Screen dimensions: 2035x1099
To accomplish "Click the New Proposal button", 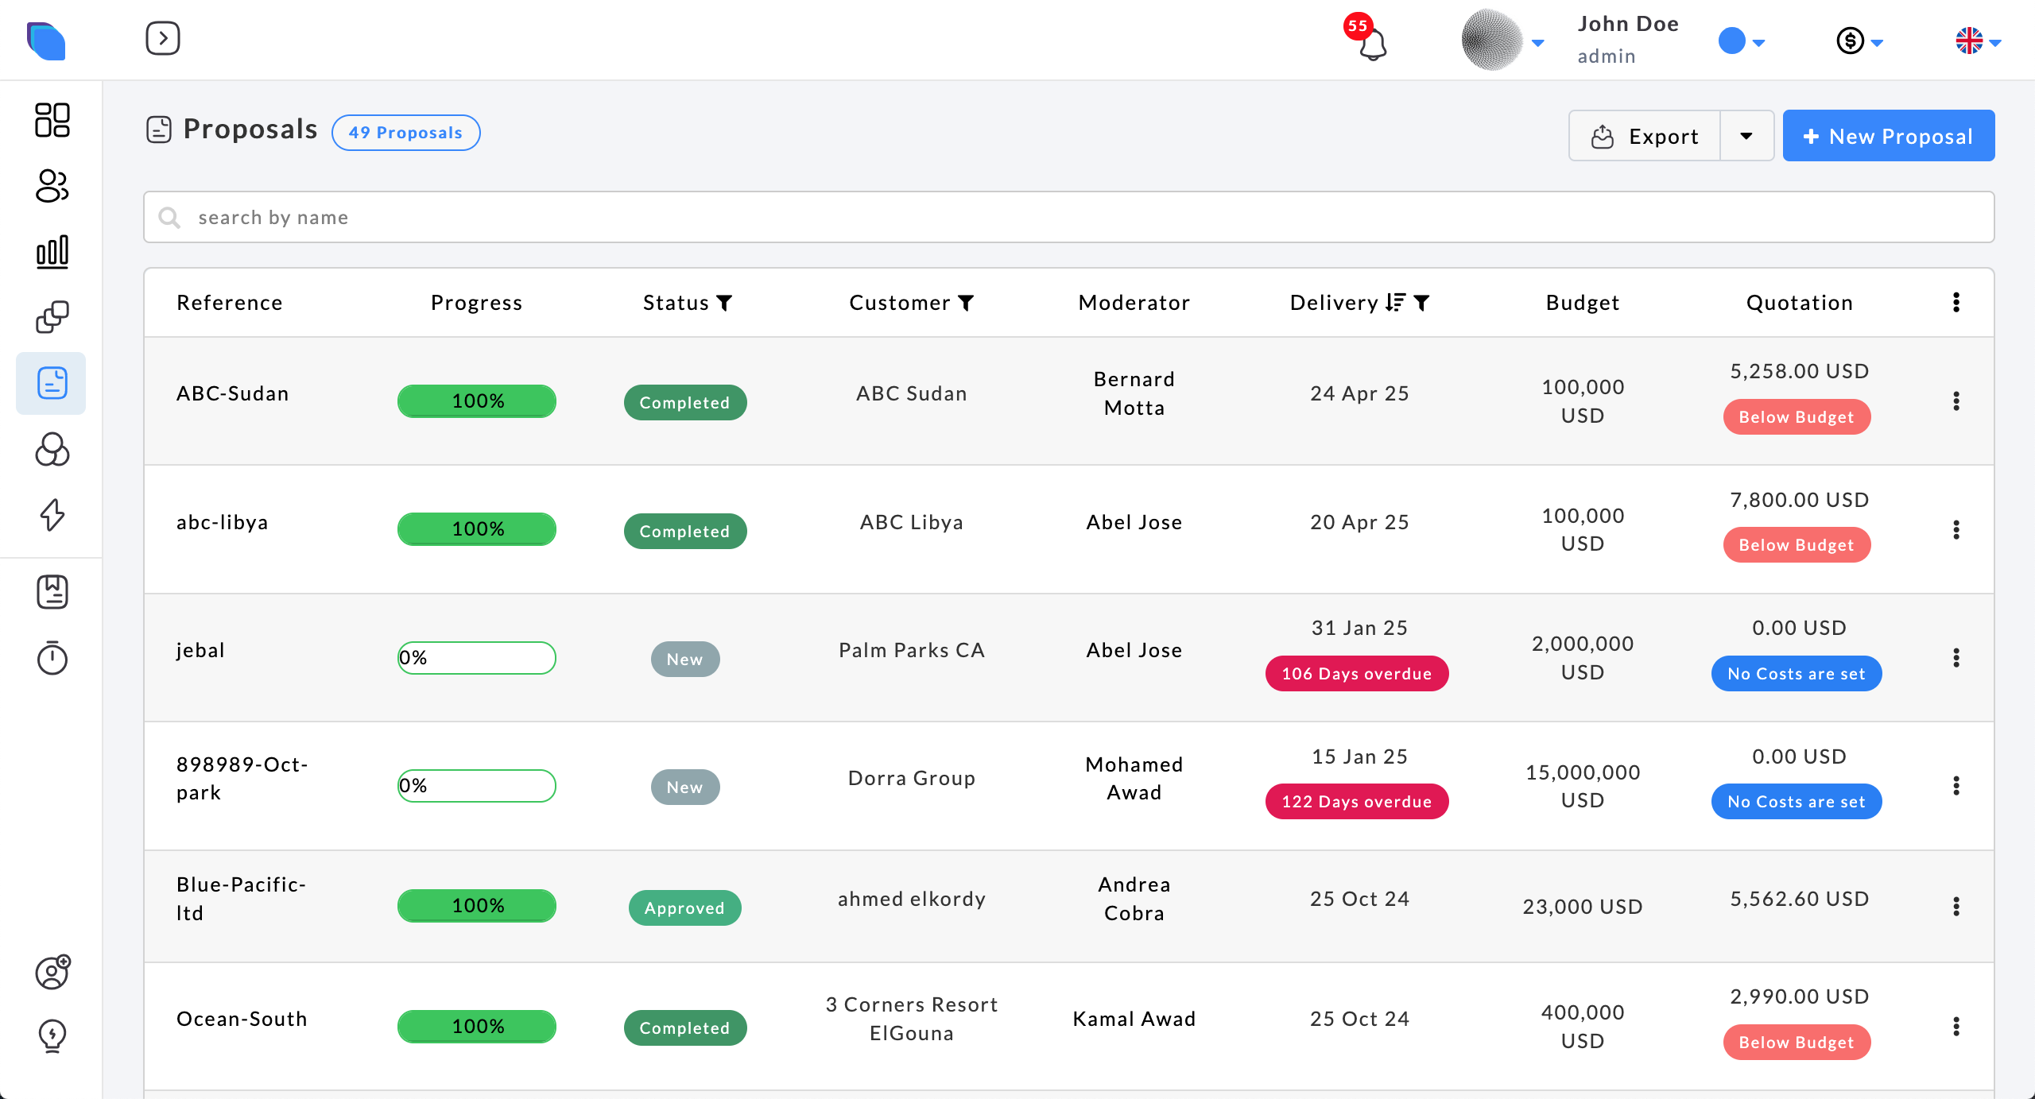I will (x=1888, y=136).
